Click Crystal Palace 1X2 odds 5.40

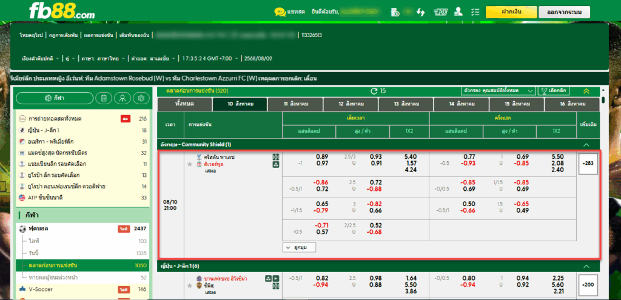pos(409,157)
